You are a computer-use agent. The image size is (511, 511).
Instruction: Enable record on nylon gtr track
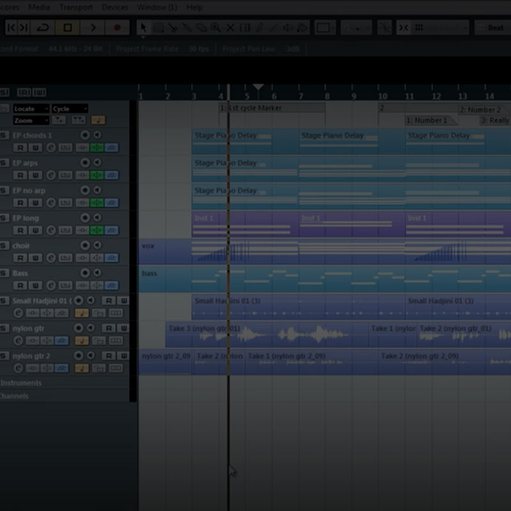[x=79, y=328]
